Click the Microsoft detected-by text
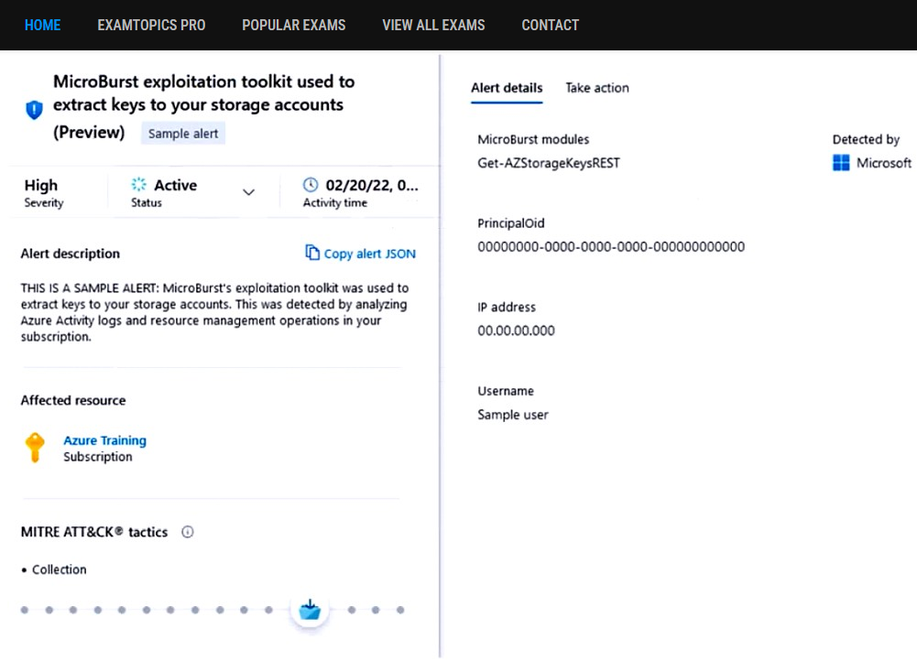Screen dimensions: 917x661 [884, 163]
